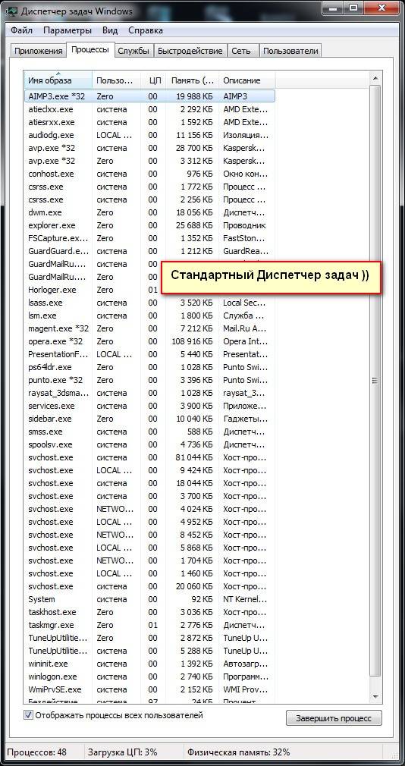Open the Вид menu
Image resolution: width=405 pixels, height=766 pixels.
(110, 30)
